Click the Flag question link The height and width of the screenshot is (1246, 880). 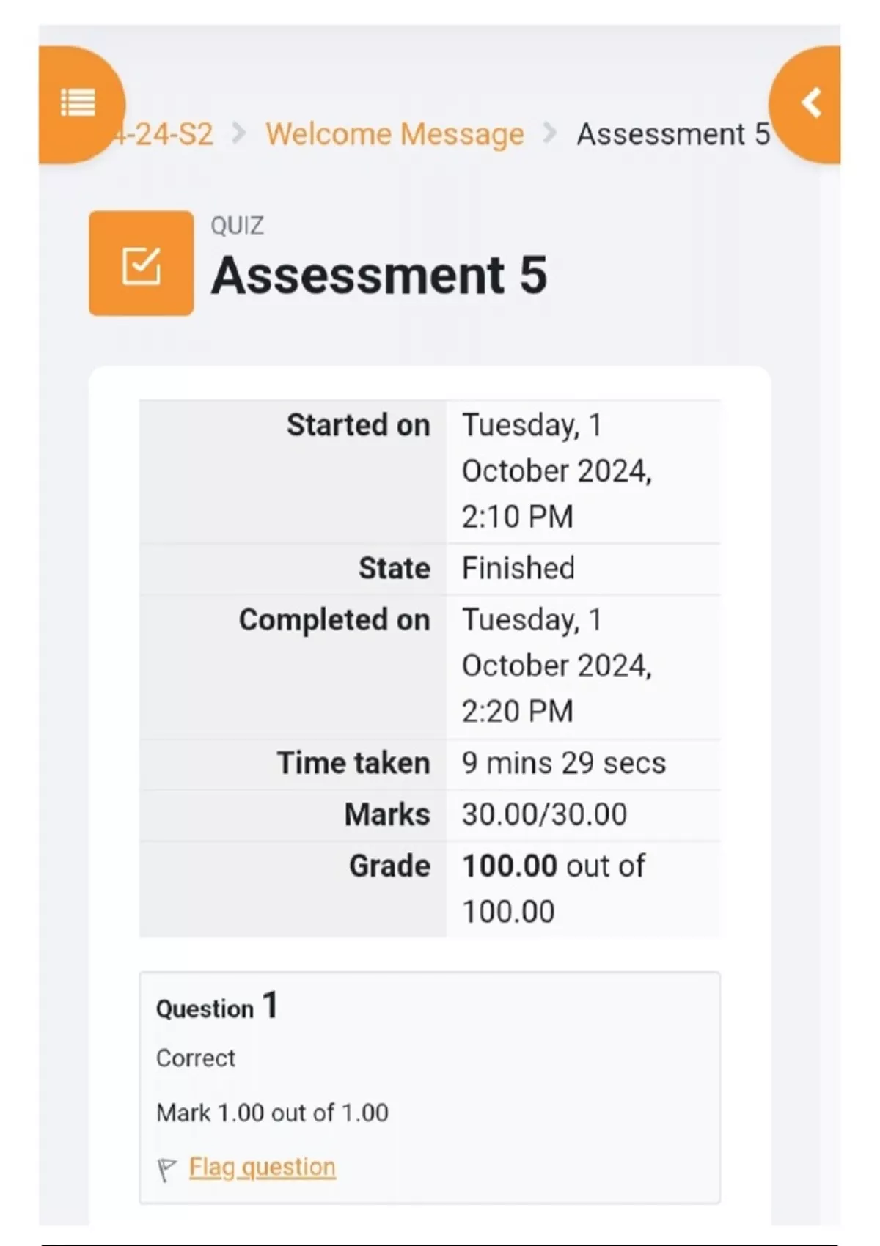pyautogui.click(x=262, y=1167)
